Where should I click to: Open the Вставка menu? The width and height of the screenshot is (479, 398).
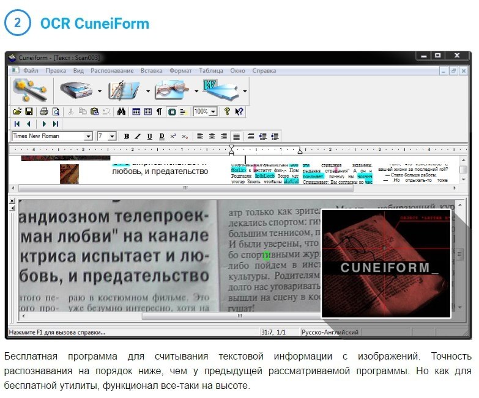[151, 70]
